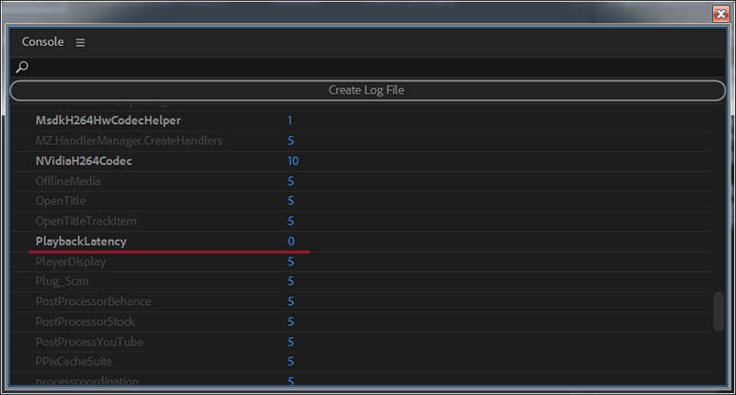Edit PostProcessYouTube value 5
The width and height of the screenshot is (736, 395).
[x=291, y=342]
